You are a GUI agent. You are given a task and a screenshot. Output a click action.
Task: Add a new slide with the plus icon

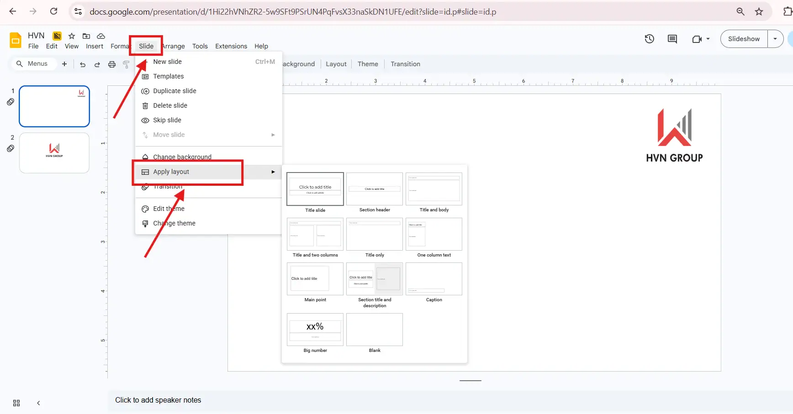click(x=64, y=64)
